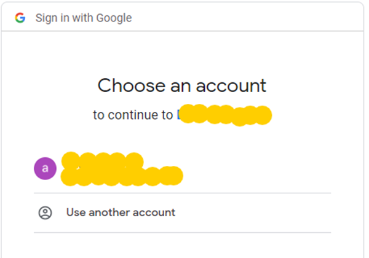Click the purple "a" account avatar
The height and width of the screenshot is (258, 369).
tap(45, 168)
